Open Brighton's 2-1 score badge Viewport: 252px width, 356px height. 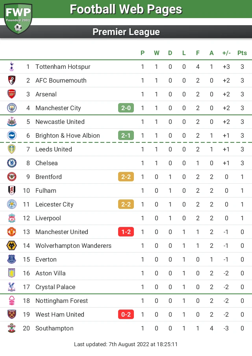(x=126, y=135)
